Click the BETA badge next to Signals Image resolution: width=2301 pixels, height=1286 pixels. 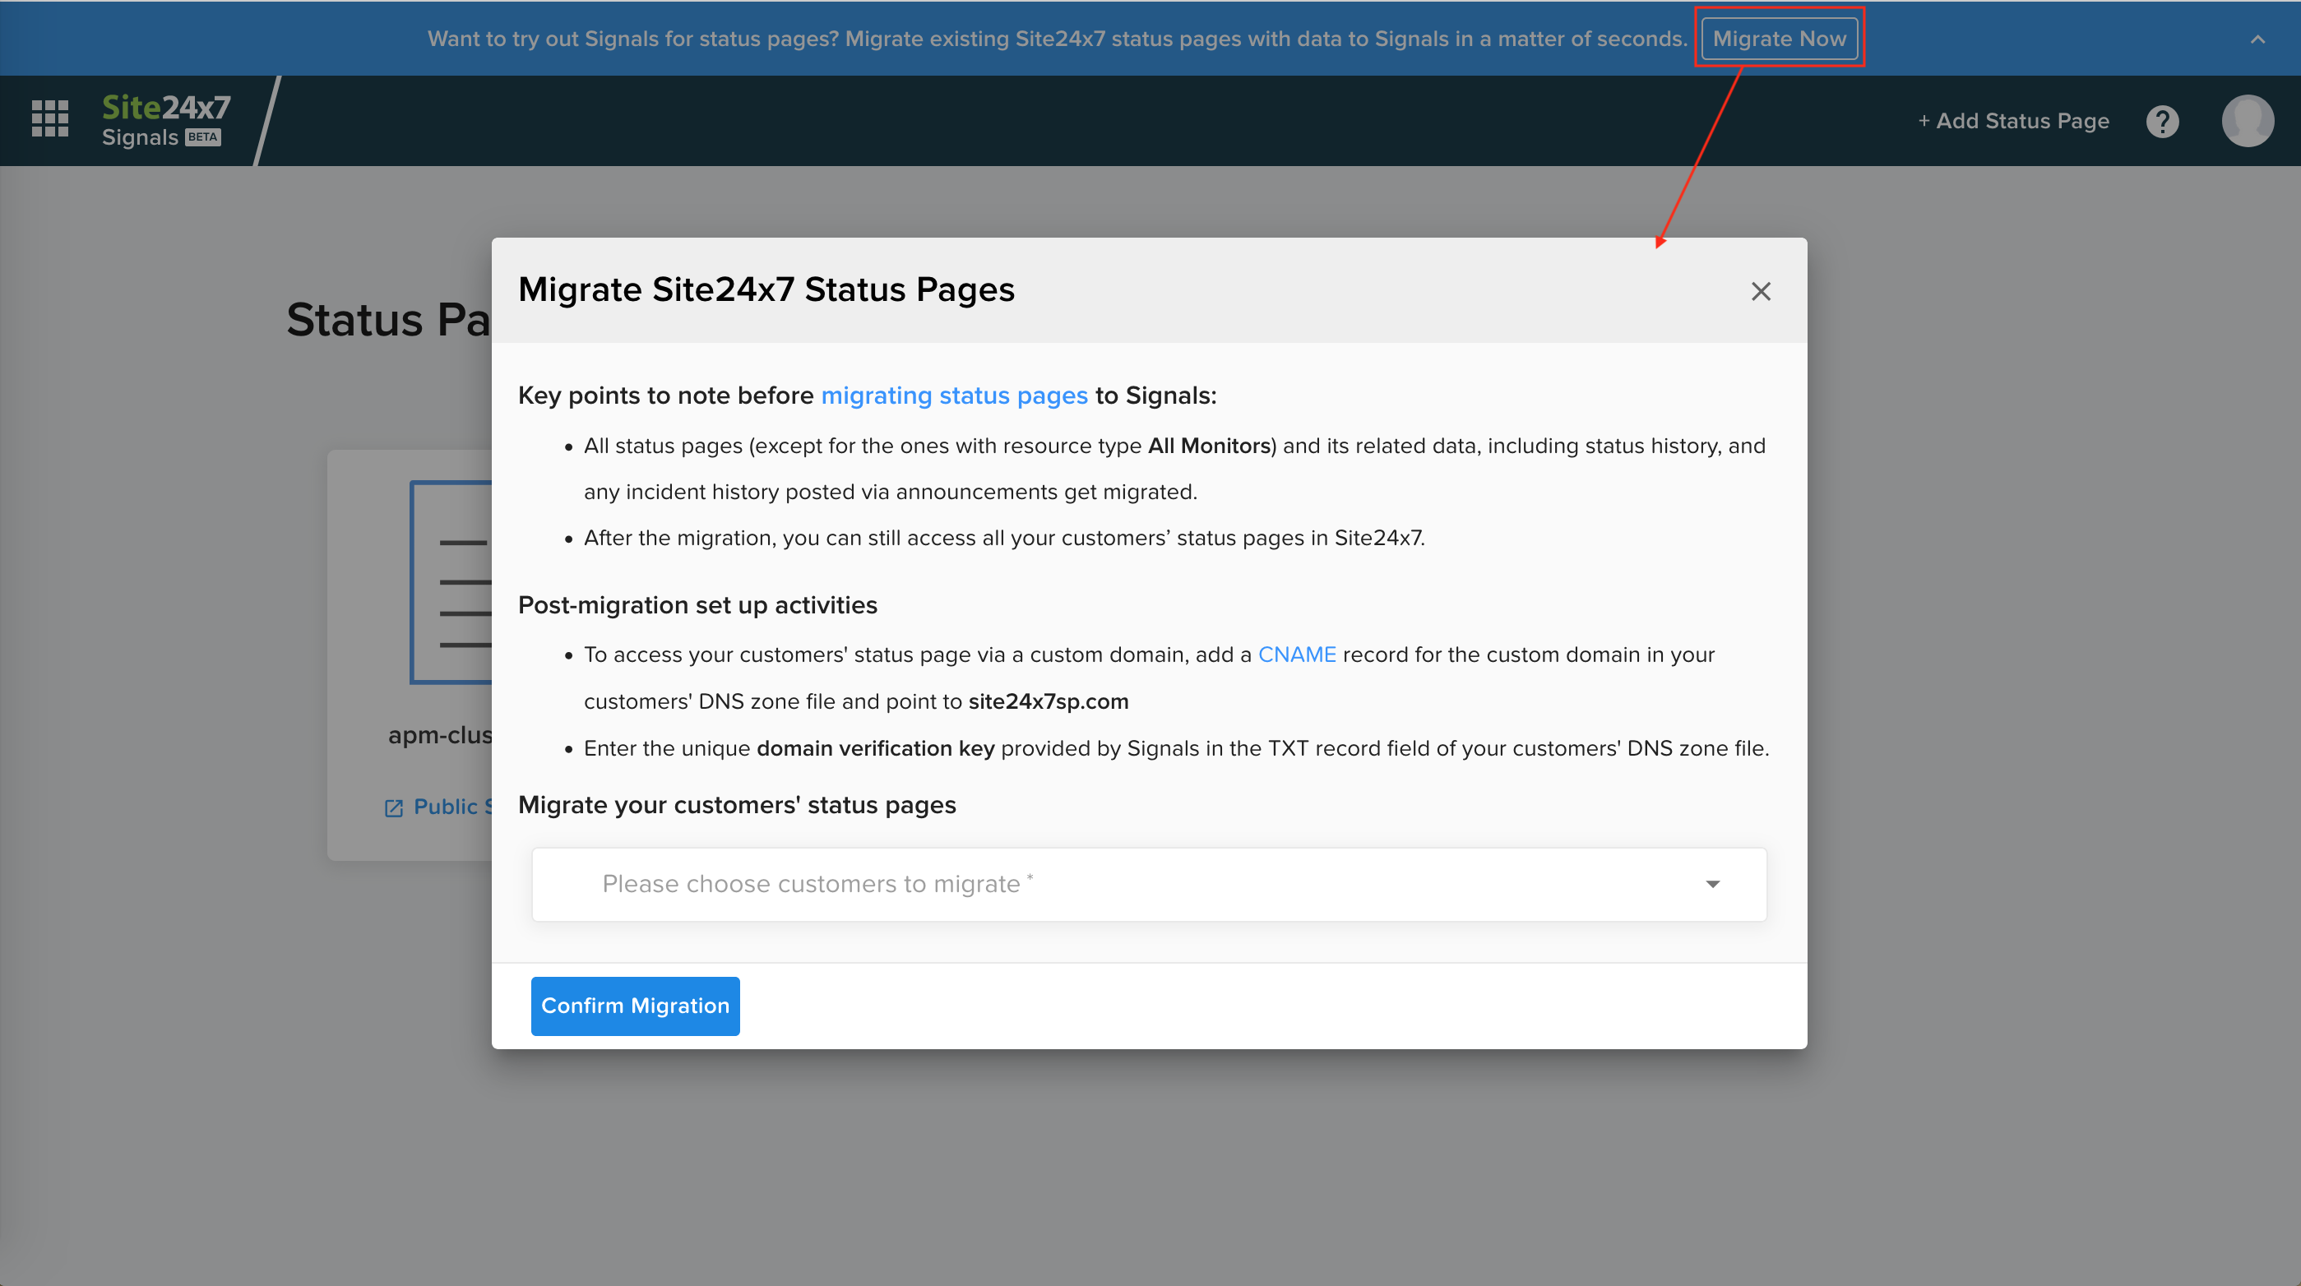tap(203, 137)
